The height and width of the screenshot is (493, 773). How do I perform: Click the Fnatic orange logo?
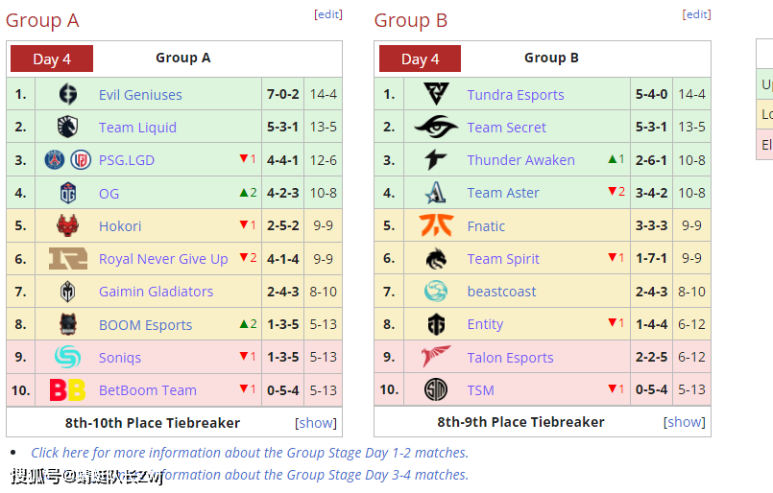point(436,225)
